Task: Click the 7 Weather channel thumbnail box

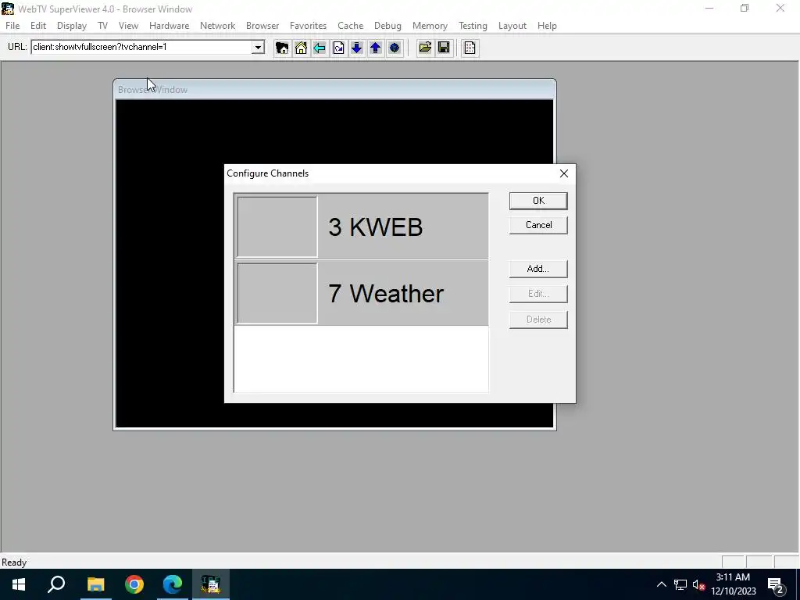Action: (277, 293)
